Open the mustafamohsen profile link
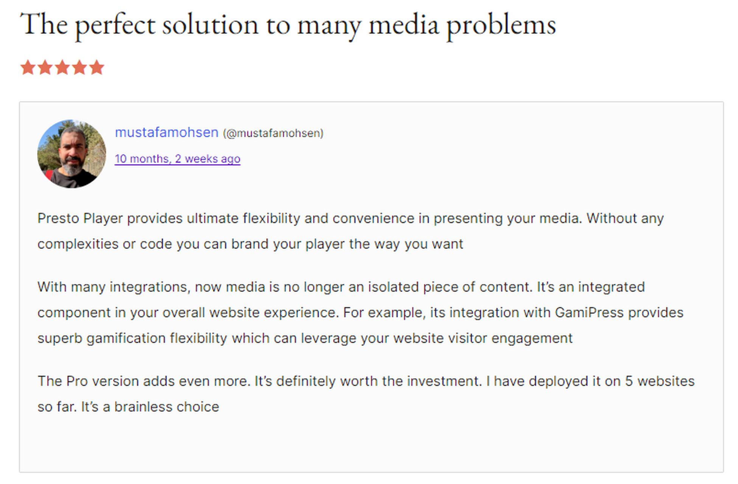This screenshot has width=738, height=484. 167,132
